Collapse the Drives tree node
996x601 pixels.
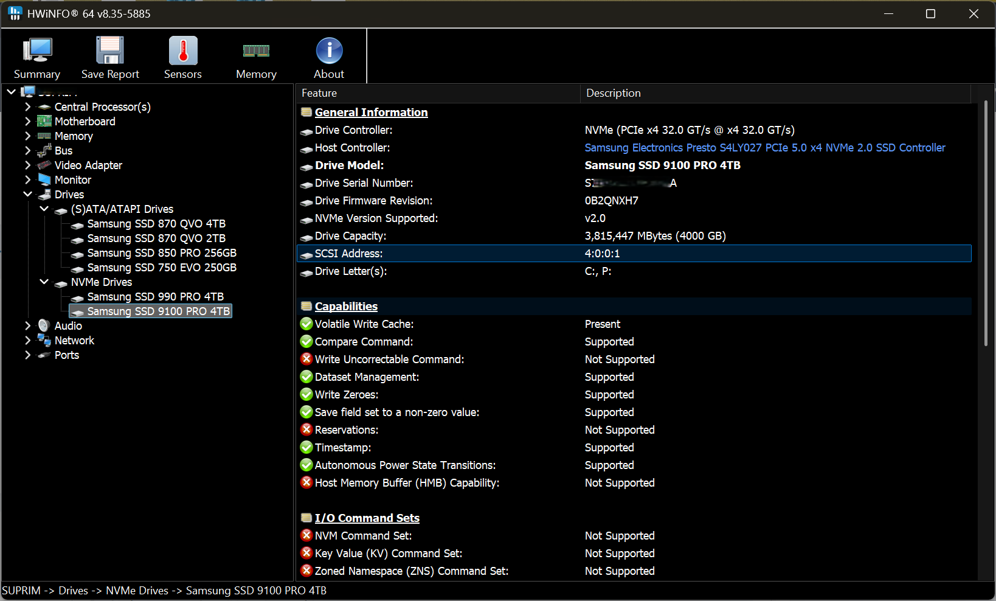pos(27,195)
